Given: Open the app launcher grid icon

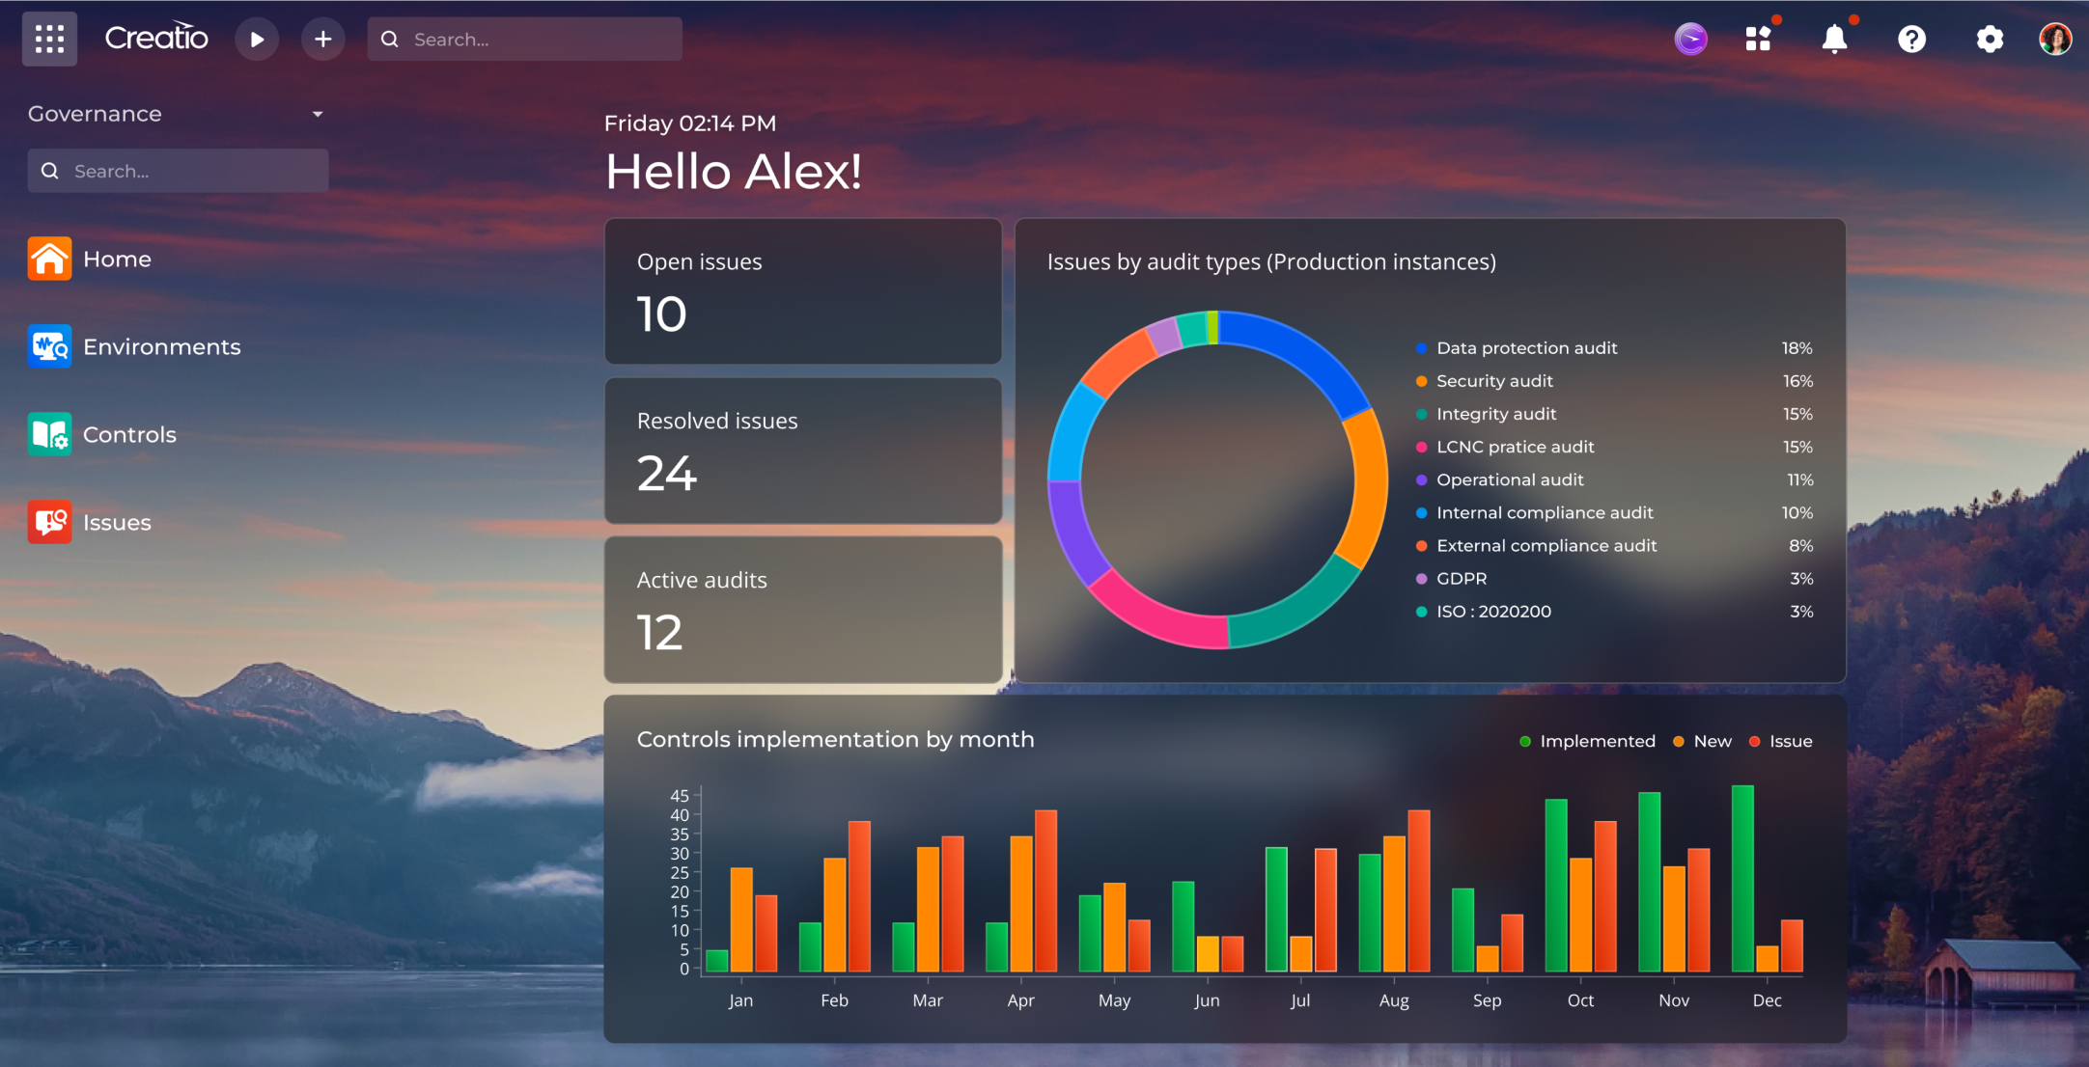Looking at the screenshot, I should (x=49, y=39).
